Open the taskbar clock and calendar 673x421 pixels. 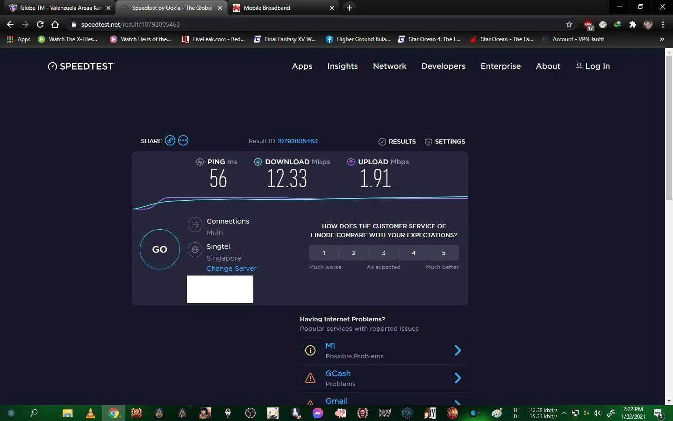(633, 413)
